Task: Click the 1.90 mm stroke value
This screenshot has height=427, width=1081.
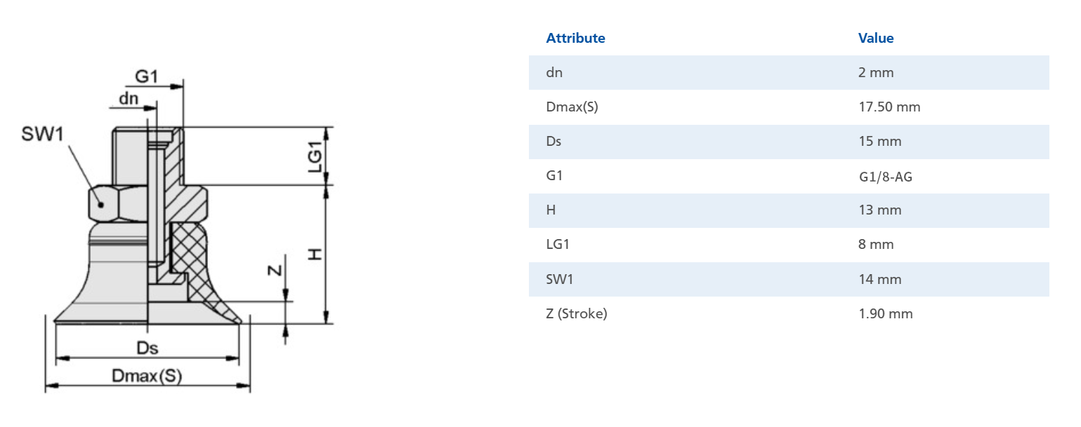Action: (885, 313)
